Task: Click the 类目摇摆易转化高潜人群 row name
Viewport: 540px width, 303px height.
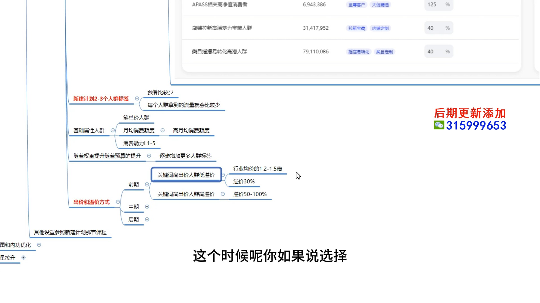Action: [219, 52]
